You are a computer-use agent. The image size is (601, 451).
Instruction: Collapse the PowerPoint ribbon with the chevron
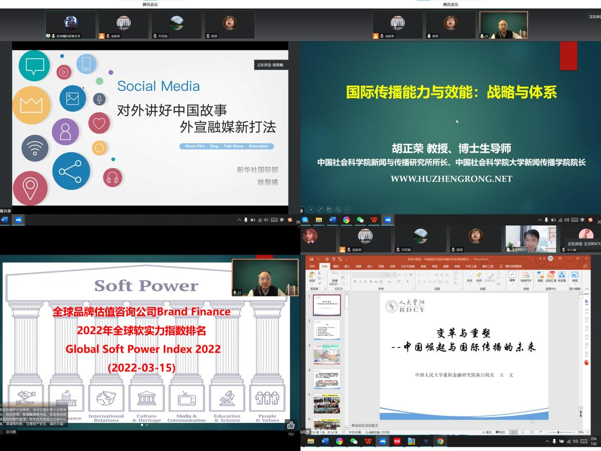click(x=587, y=289)
